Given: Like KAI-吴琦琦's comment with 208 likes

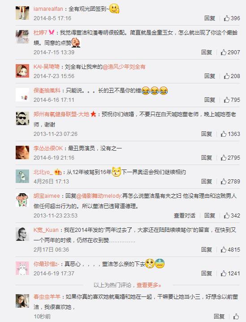Looking at the screenshot, I should [x=227, y=76].
